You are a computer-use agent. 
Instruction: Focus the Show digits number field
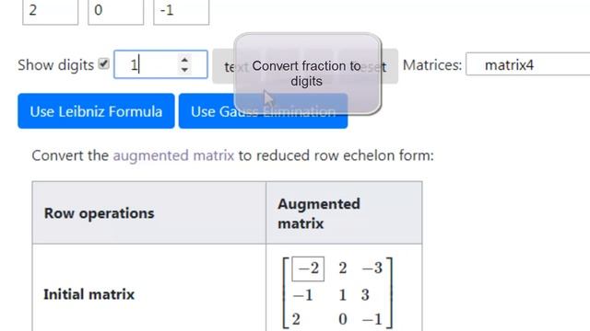click(x=160, y=64)
